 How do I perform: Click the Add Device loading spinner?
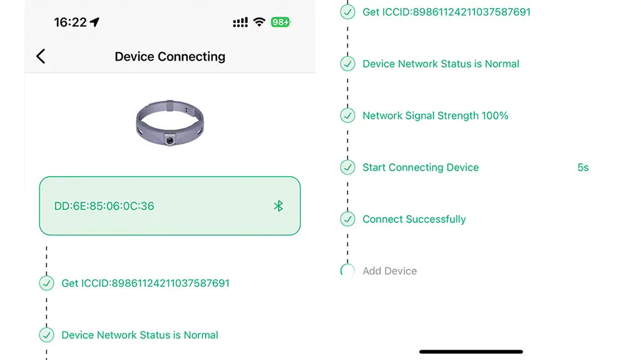pyautogui.click(x=347, y=271)
